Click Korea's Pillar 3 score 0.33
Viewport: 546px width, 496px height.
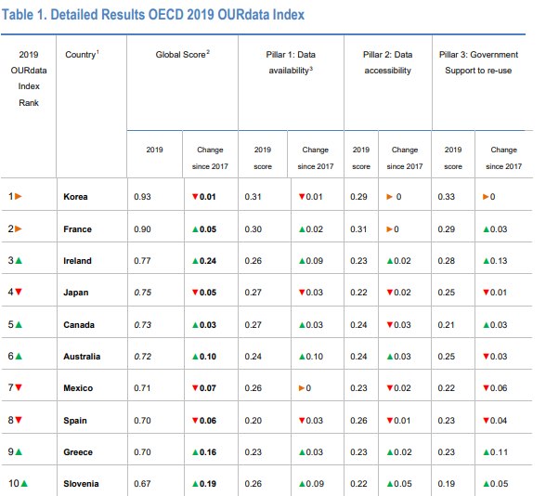click(x=447, y=197)
